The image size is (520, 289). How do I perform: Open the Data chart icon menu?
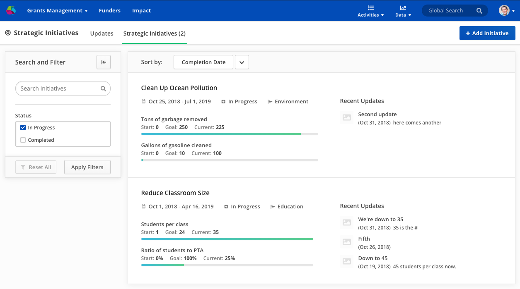point(403,7)
